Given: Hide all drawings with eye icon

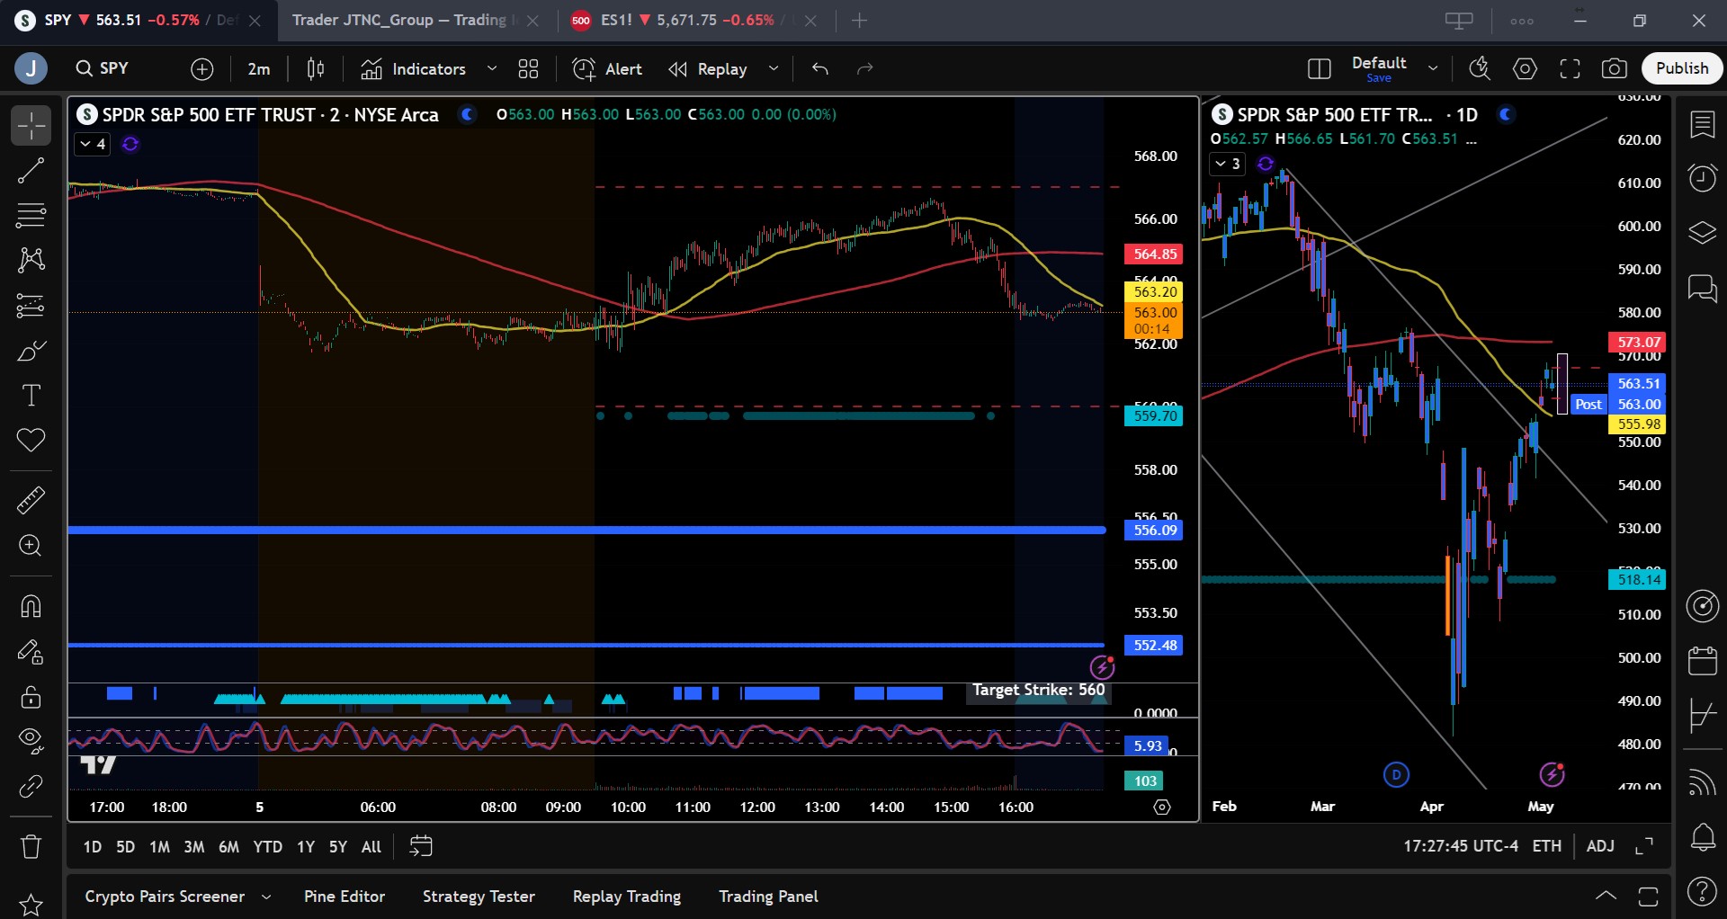Looking at the screenshot, I should pos(31,740).
